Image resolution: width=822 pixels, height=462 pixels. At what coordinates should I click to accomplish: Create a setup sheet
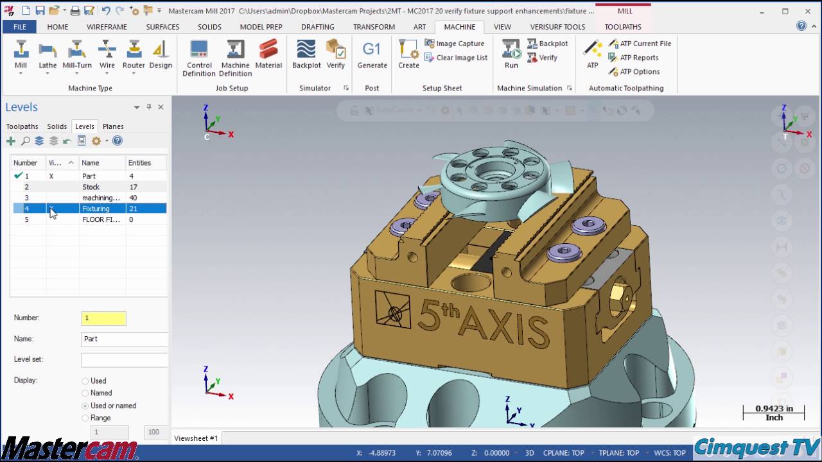click(408, 54)
